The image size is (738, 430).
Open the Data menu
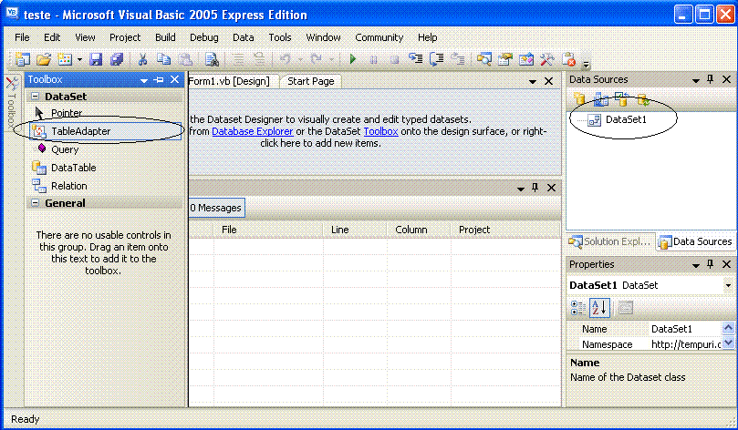[x=244, y=37]
